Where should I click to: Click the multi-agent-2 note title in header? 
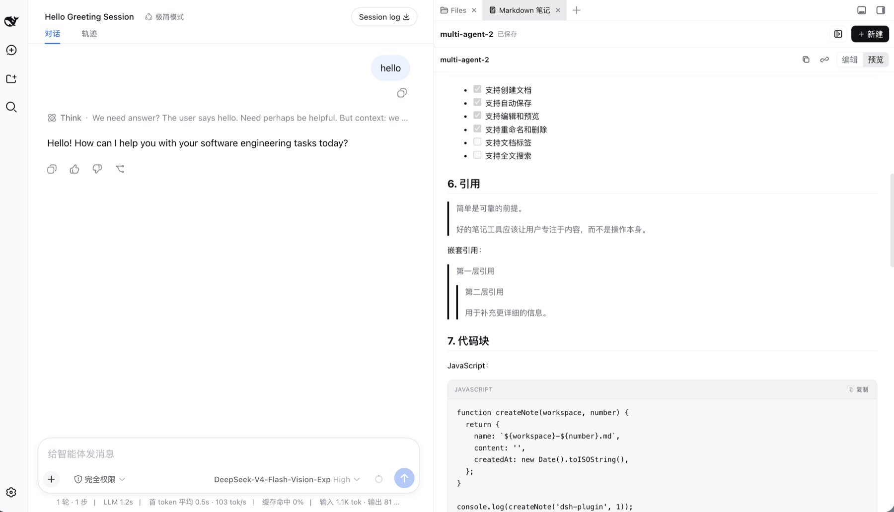coord(466,34)
